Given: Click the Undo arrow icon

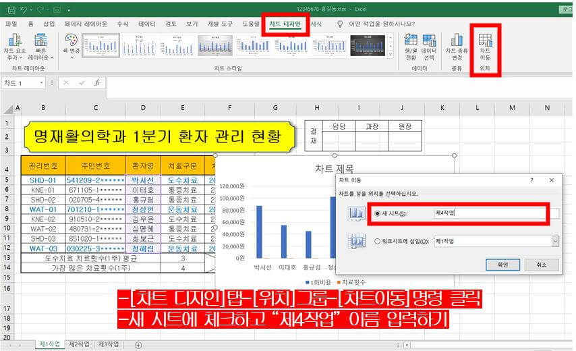Looking at the screenshot, I should [24, 10].
